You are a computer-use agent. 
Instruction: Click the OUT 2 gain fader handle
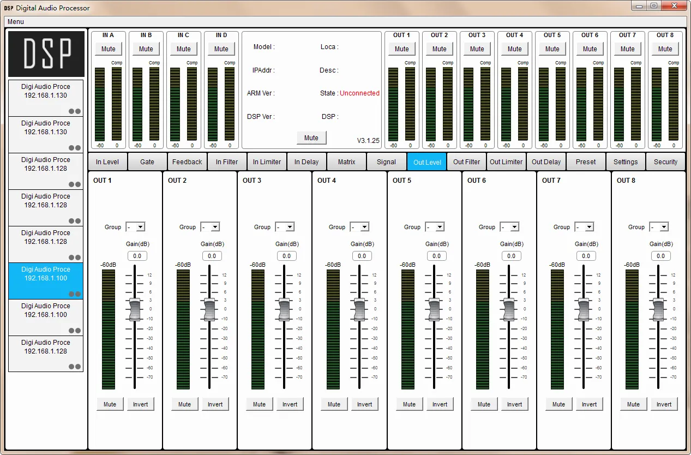tap(209, 309)
